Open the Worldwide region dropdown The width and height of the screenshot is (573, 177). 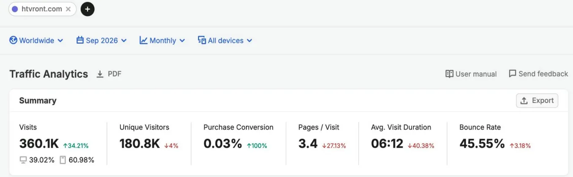pos(36,40)
